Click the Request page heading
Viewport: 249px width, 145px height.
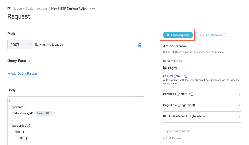click(x=19, y=16)
